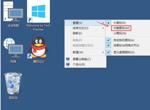This screenshot has width=150, height=110.
Task: Open 屏幕分辨率(C) menu entry
Action: (x=85, y=59)
